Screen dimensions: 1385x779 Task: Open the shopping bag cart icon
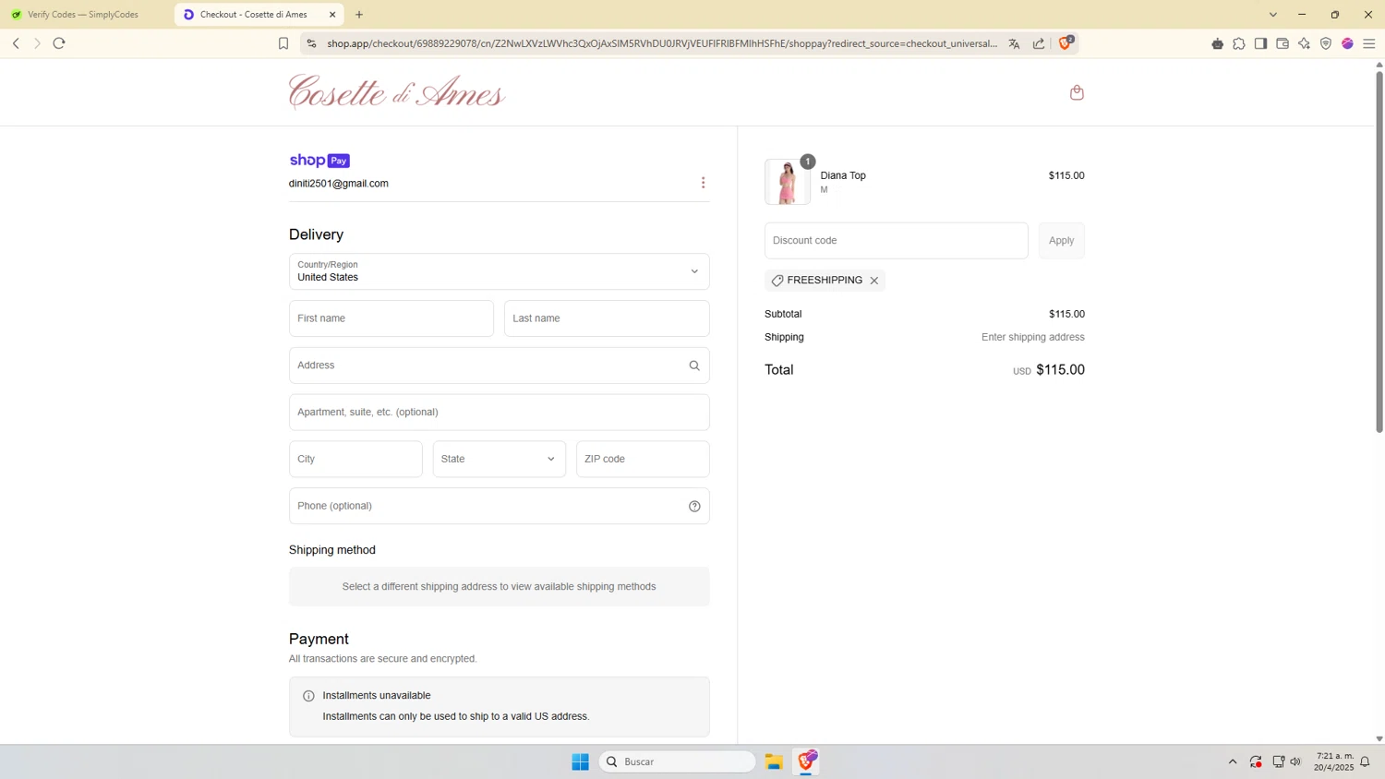[x=1077, y=92]
